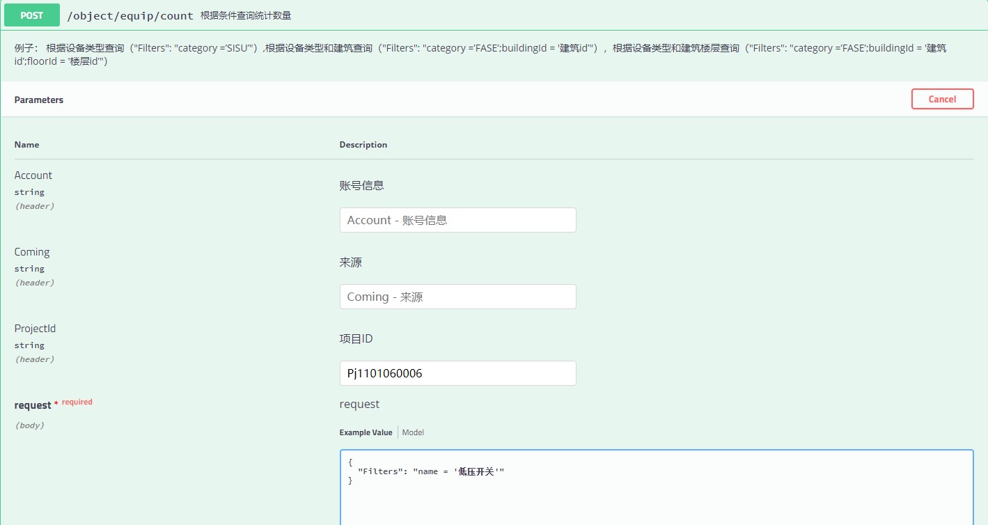Click the ProjectId parameter name label
The height and width of the screenshot is (525, 988).
(35, 329)
